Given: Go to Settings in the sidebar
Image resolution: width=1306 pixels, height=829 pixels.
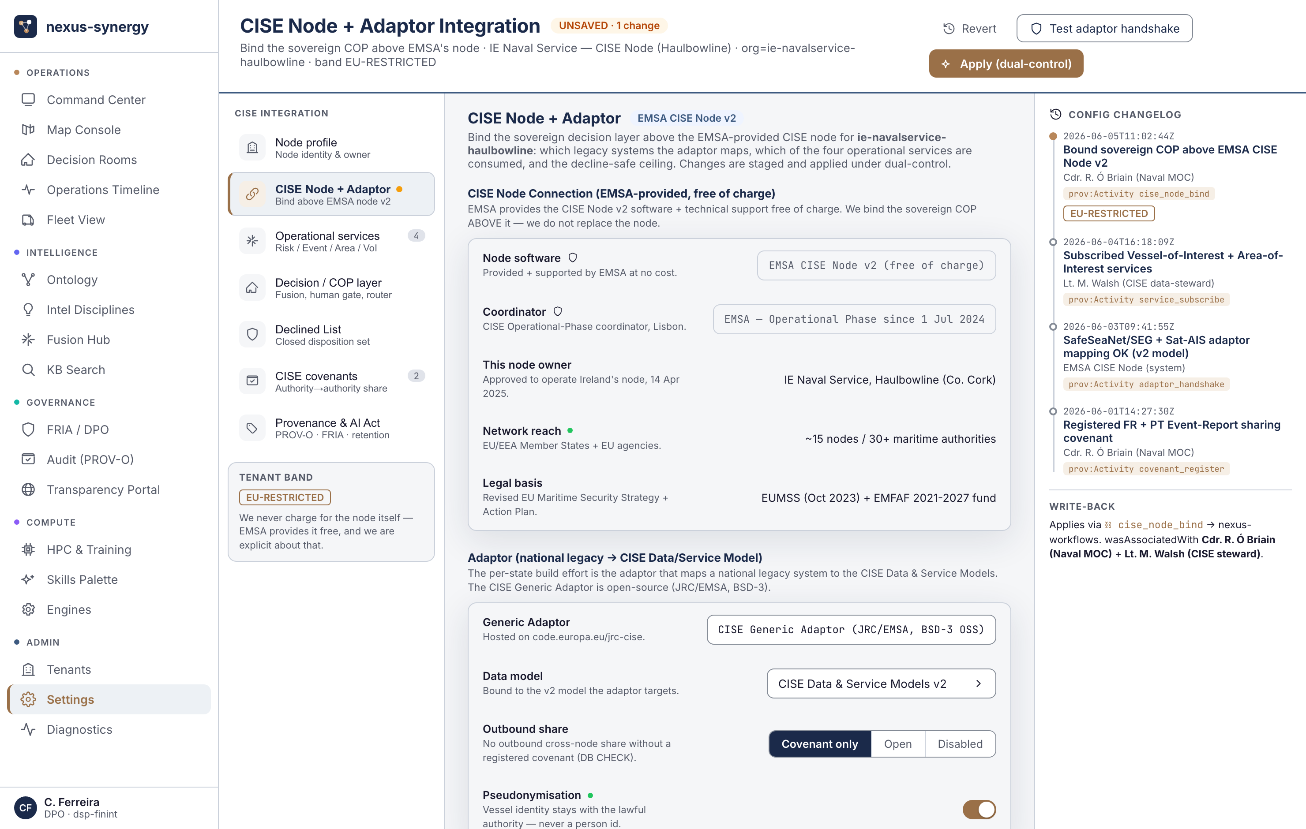Looking at the screenshot, I should (109, 699).
